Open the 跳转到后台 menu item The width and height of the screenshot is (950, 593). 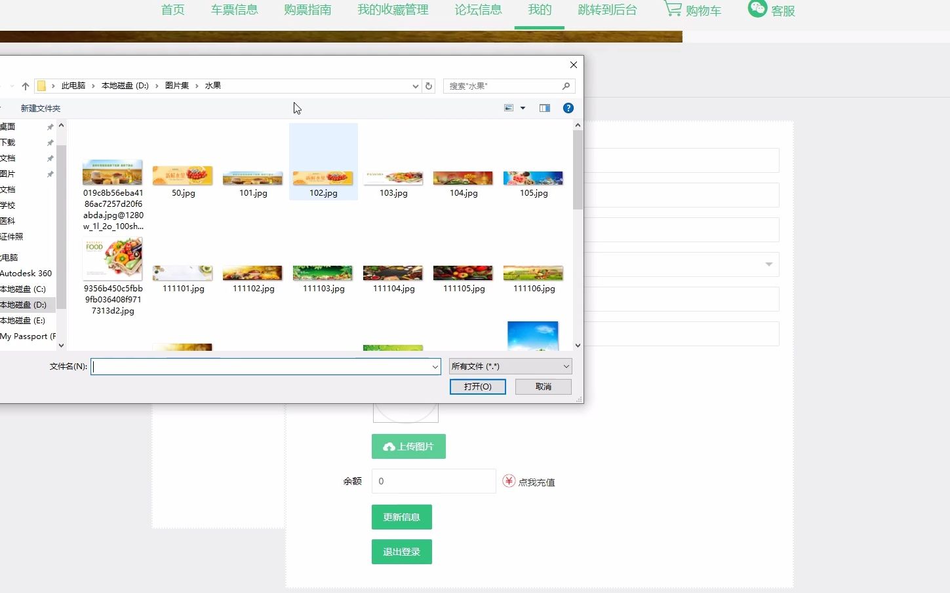pyautogui.click(x=607, y=10)
